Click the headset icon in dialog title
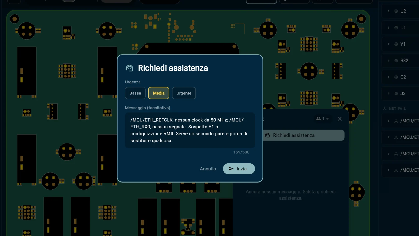The height and width of the screenshot is (236, 419). 129,68
